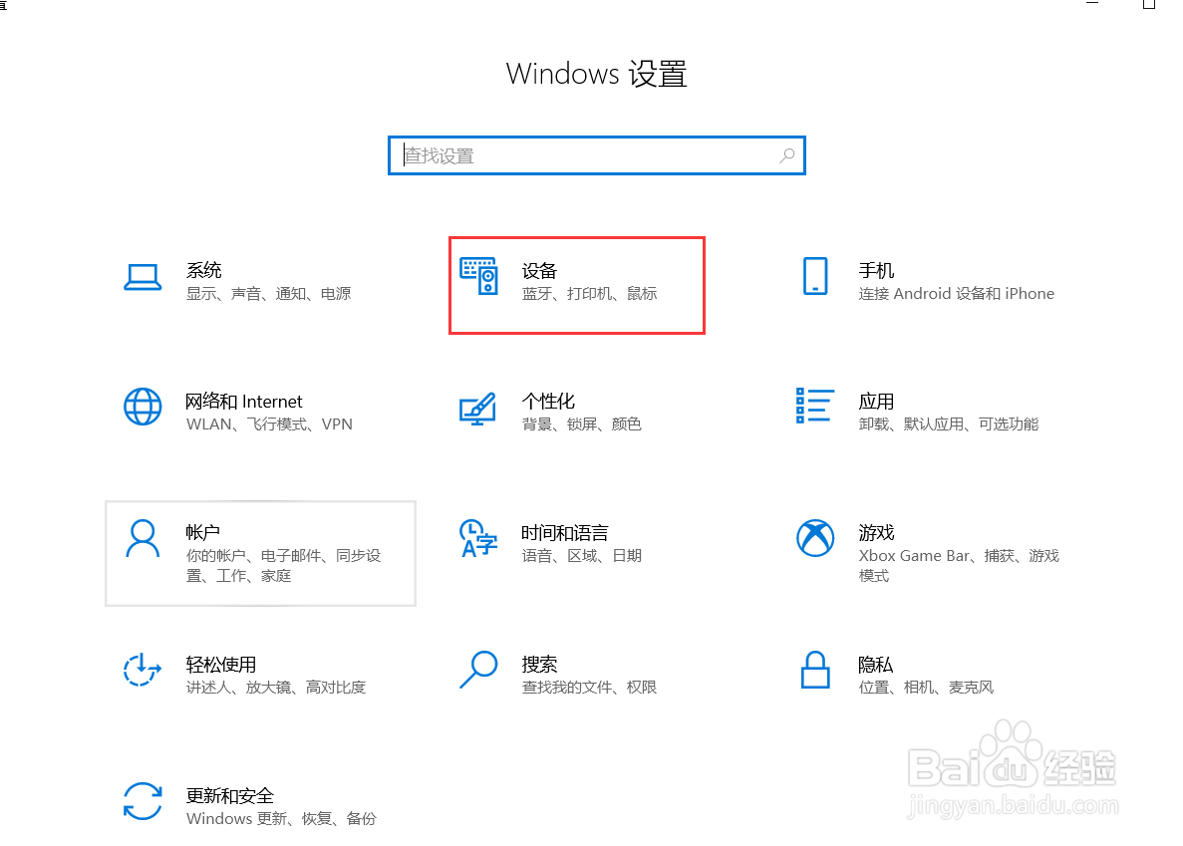Select the 隐私 settings label
This screenshot has width=1183, height=846.
point(876,665)
